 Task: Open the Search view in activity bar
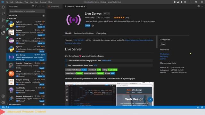(x=3, y=13)
